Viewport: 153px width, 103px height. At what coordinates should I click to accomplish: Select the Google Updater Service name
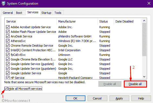coord(26,73)
